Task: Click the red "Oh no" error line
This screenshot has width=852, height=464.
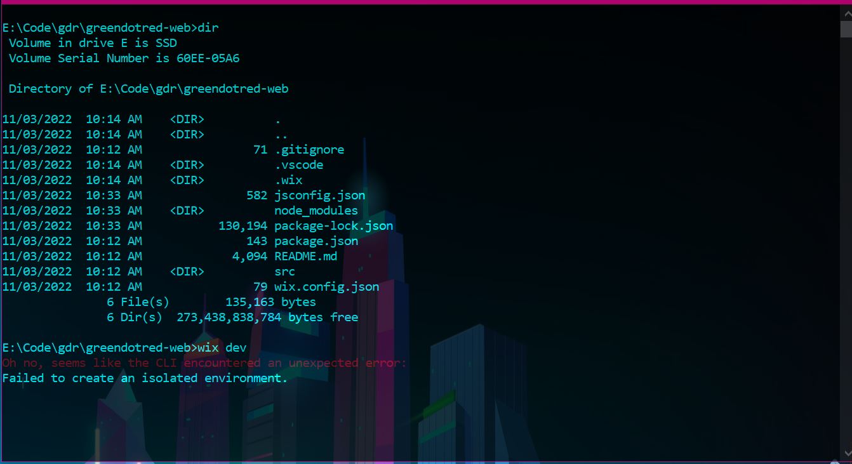Action: (x=204, y=363)
